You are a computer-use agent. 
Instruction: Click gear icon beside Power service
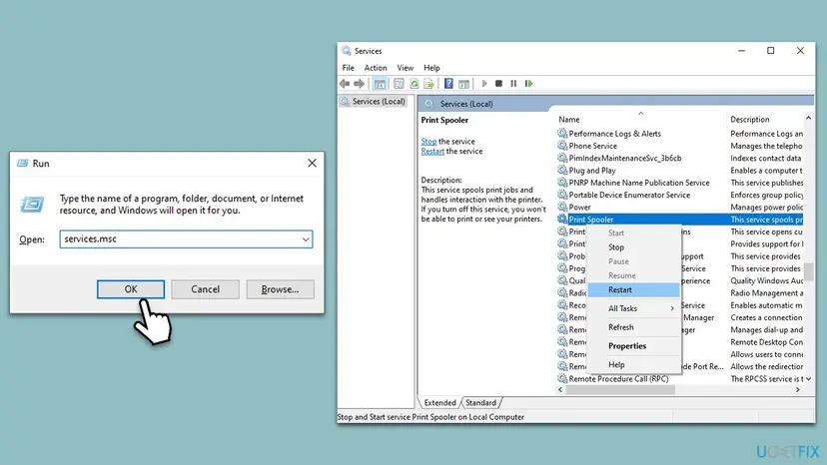(562, 207)
